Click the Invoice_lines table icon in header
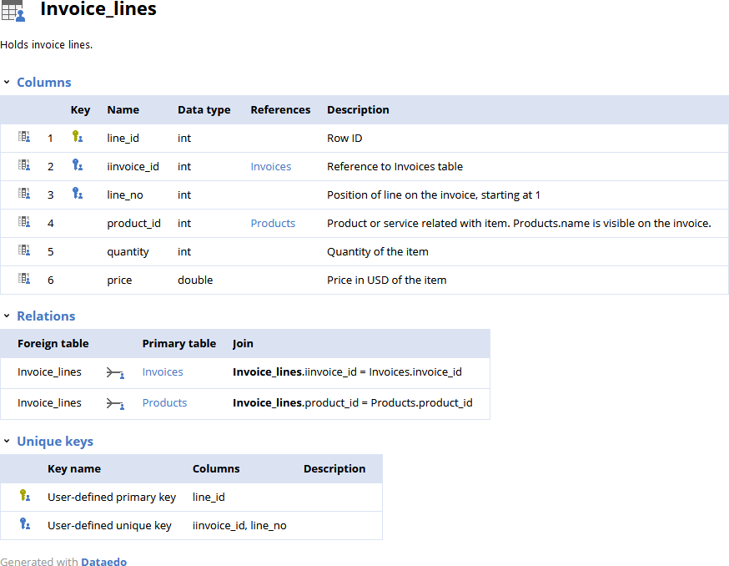This screenshot has height=566, width=729. (13, 10)
